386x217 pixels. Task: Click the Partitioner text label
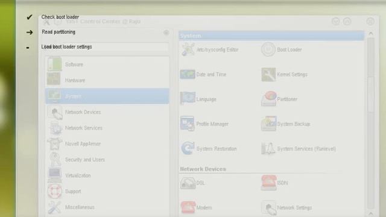pos(287,99)
